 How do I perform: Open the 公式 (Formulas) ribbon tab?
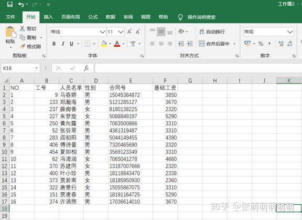pos(93,17)
